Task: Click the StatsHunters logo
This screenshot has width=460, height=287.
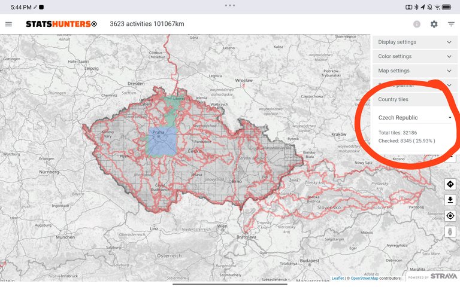Action: click(61, 24)
